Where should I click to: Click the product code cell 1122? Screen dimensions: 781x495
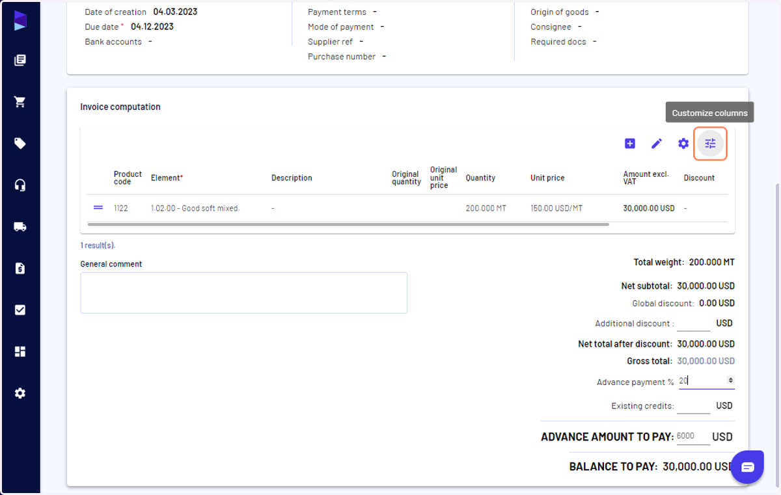pos(121,208)
